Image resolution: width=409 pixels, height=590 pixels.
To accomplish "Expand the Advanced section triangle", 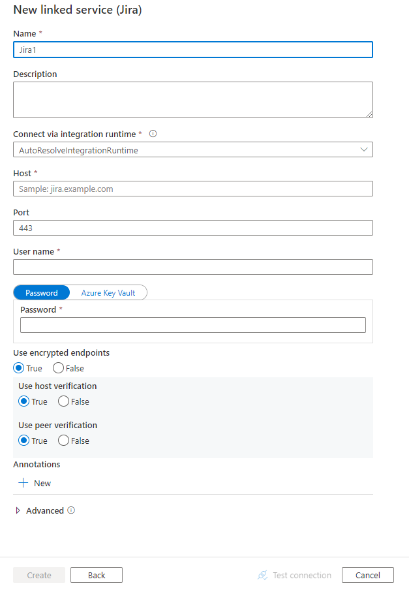I will point(18,511).
